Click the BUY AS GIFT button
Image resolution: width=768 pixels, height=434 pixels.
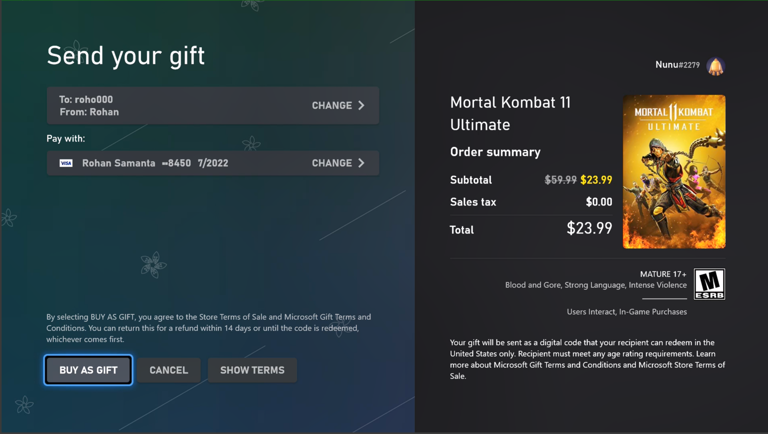pos(88,370)
